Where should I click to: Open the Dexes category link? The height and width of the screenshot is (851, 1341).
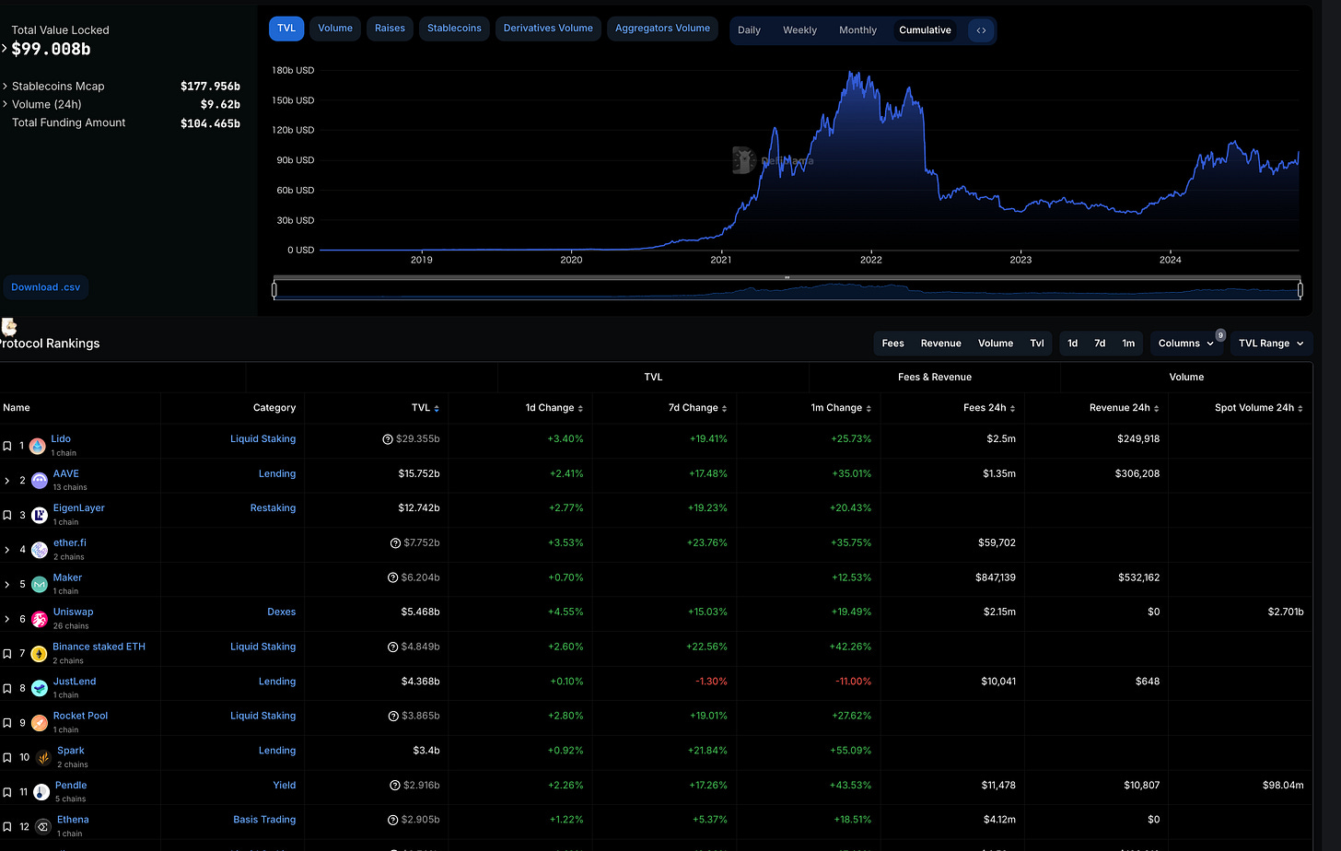point(281,612)
